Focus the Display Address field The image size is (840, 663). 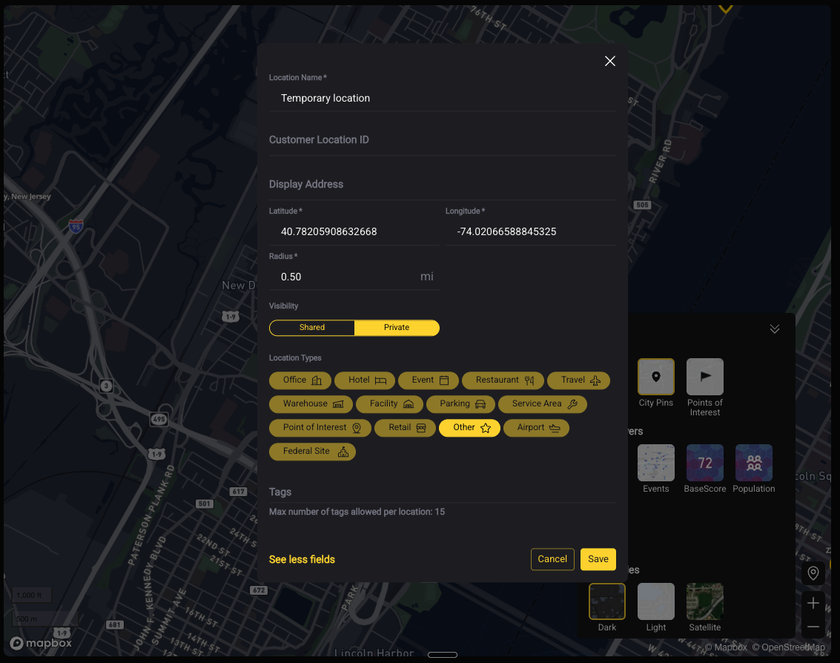[443, 185]
